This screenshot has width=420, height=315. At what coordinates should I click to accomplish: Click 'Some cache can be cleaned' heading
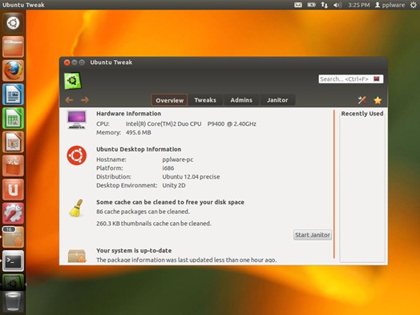pos(170,202)
